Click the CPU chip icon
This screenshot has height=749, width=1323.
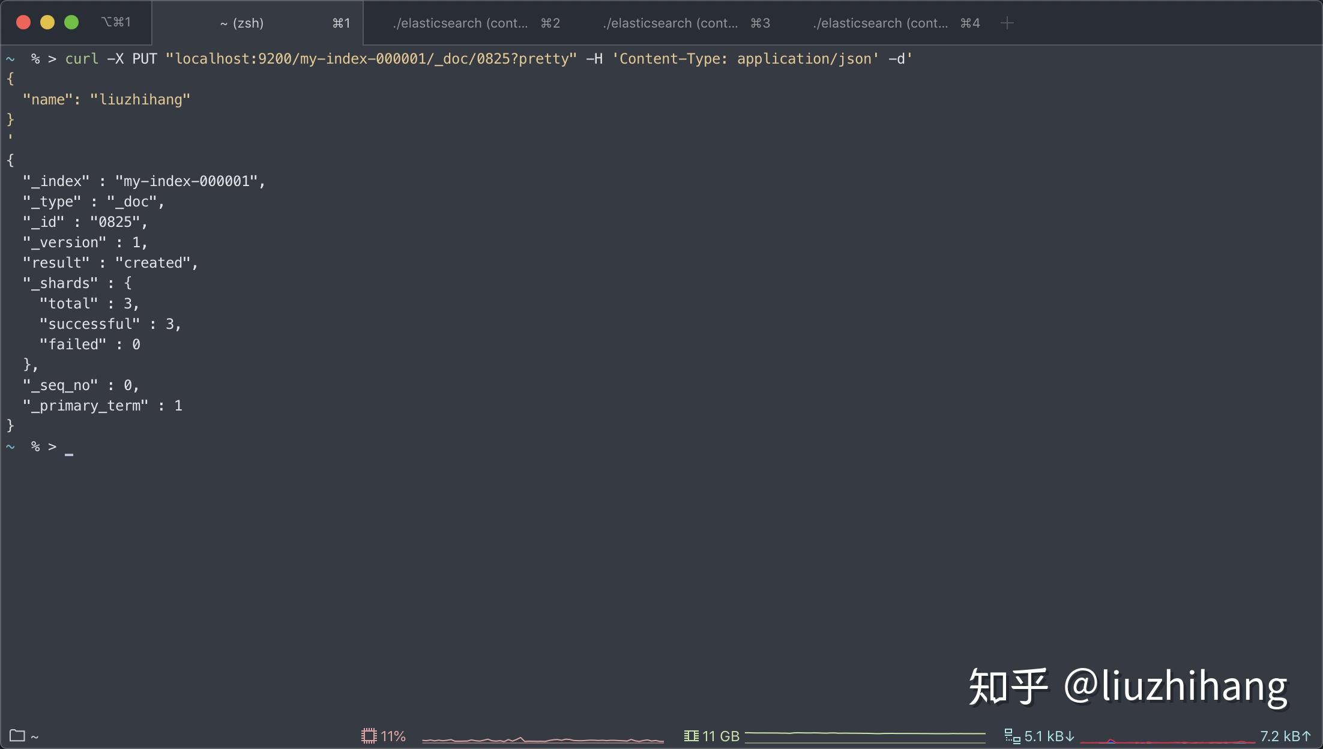click(x=369, y=736)
